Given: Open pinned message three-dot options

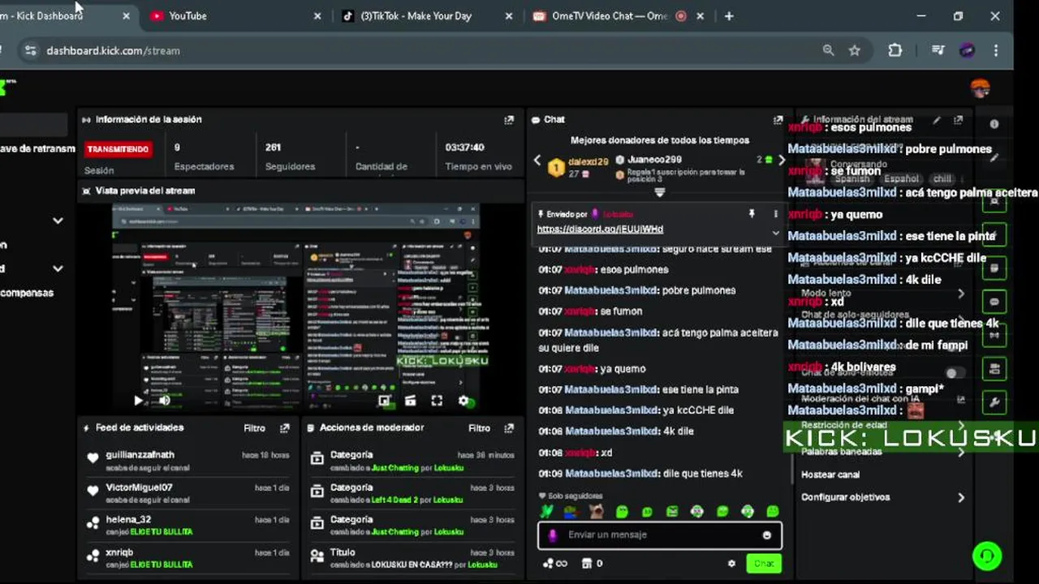Looking at the screenshot, I should [x=775, y=213].
